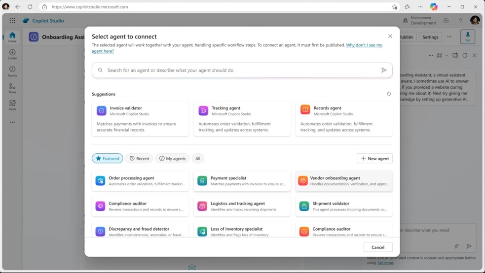Open the Copilot icon in browser toolbar
This screenshot has width=485, height=273.
coord(434,6)
